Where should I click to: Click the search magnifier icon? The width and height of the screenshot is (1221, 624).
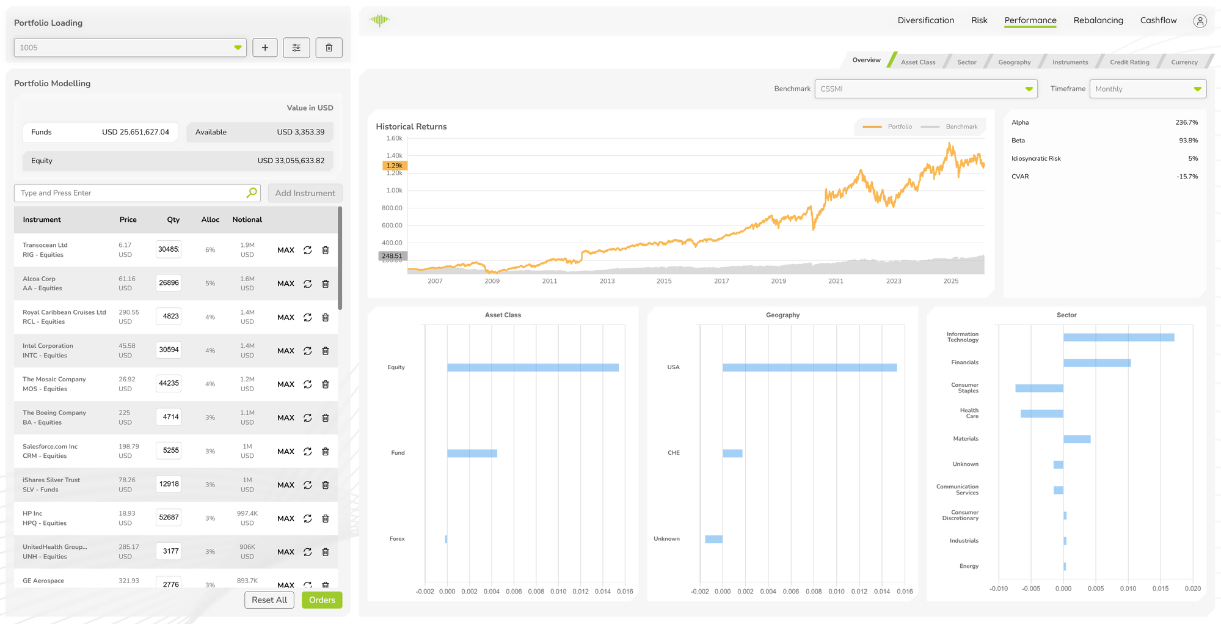[251, 193]
